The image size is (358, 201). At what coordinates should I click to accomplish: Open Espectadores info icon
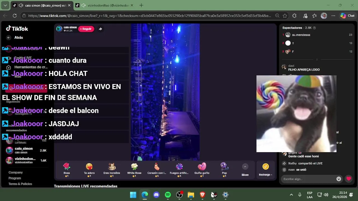314,28
